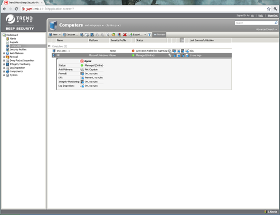This screenshot has width=280, height=215.
Task: Click the browser back arrow
Action: pyautogui.click(x=4, y=9)
